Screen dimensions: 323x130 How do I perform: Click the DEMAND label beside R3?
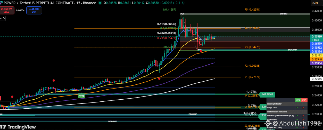tap(292, 49)
